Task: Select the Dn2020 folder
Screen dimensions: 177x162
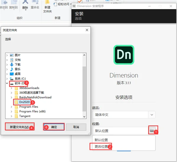Action: coord(24,102)
